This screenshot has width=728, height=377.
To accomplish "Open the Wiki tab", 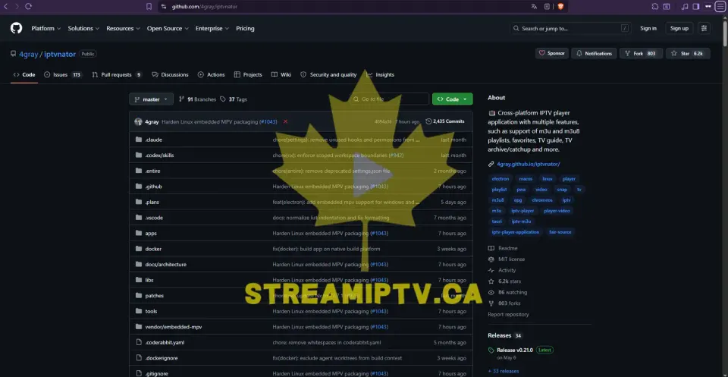I will (281, 75).
